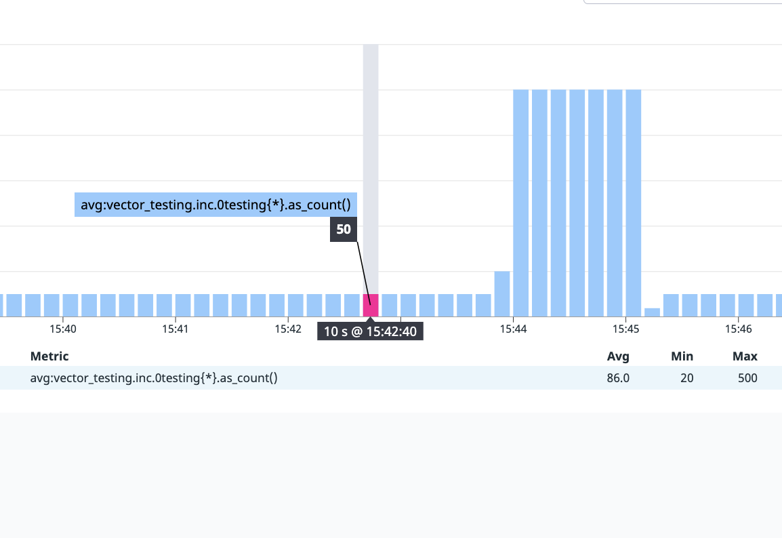Sort the table by the Min column
Viewport: 782px width, 538px height.
point(682,356)
